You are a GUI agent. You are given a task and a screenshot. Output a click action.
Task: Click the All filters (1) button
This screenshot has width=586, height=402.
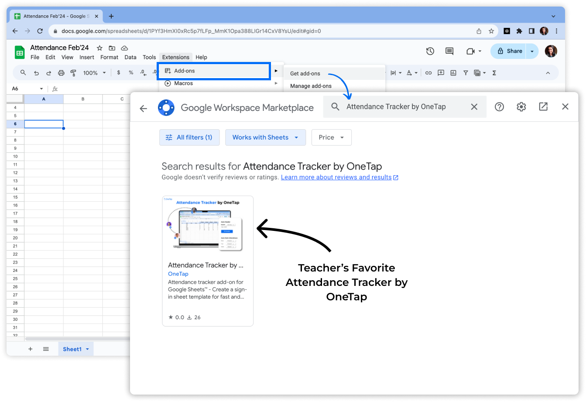tap(189, 137)
